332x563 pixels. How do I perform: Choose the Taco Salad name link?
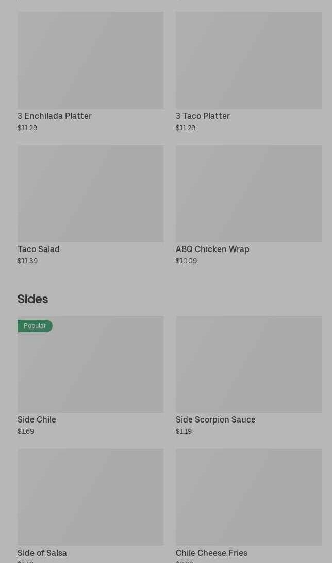coord(39,249)
